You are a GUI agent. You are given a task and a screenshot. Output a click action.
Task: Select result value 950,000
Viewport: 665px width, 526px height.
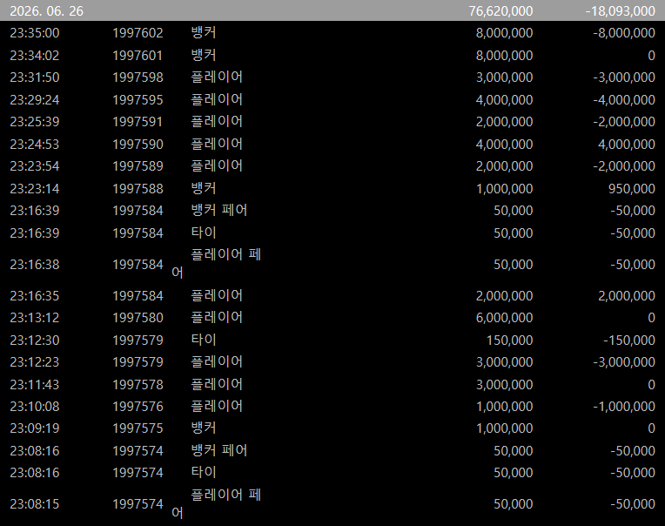(632, 189)
